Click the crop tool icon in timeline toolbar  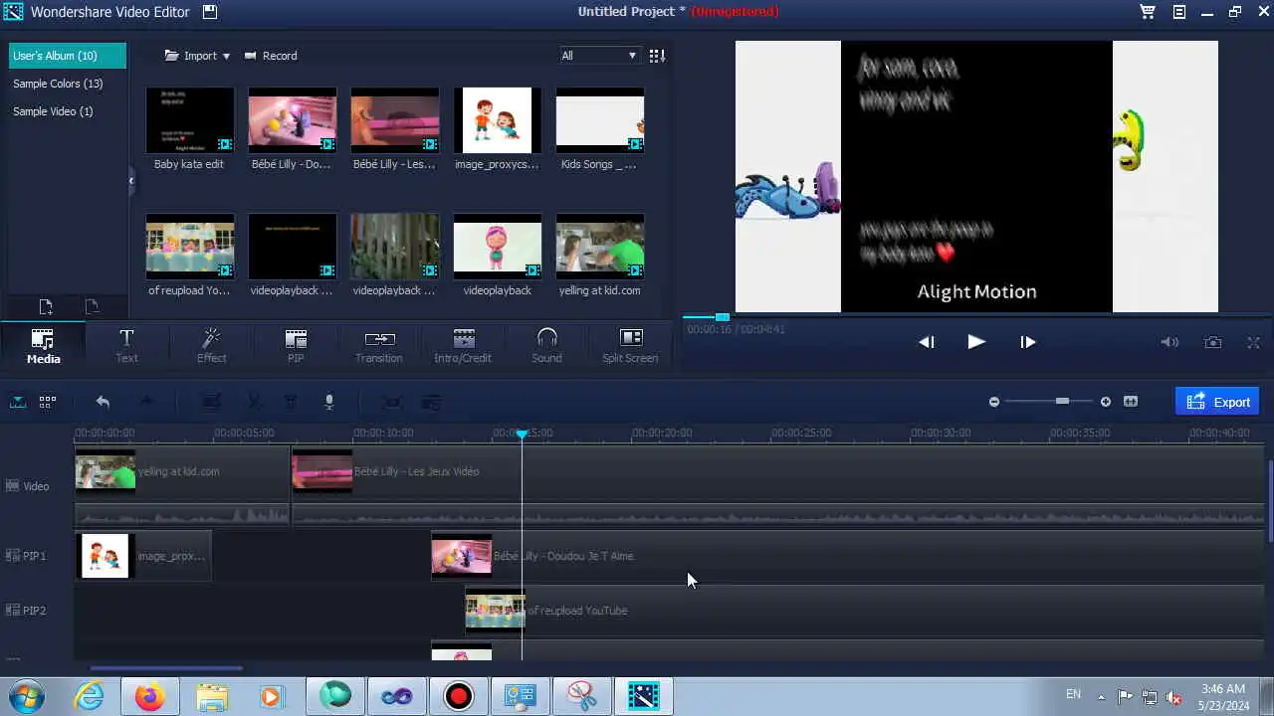[x=393, y=402]
